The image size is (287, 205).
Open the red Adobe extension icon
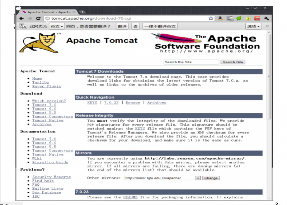257,19
